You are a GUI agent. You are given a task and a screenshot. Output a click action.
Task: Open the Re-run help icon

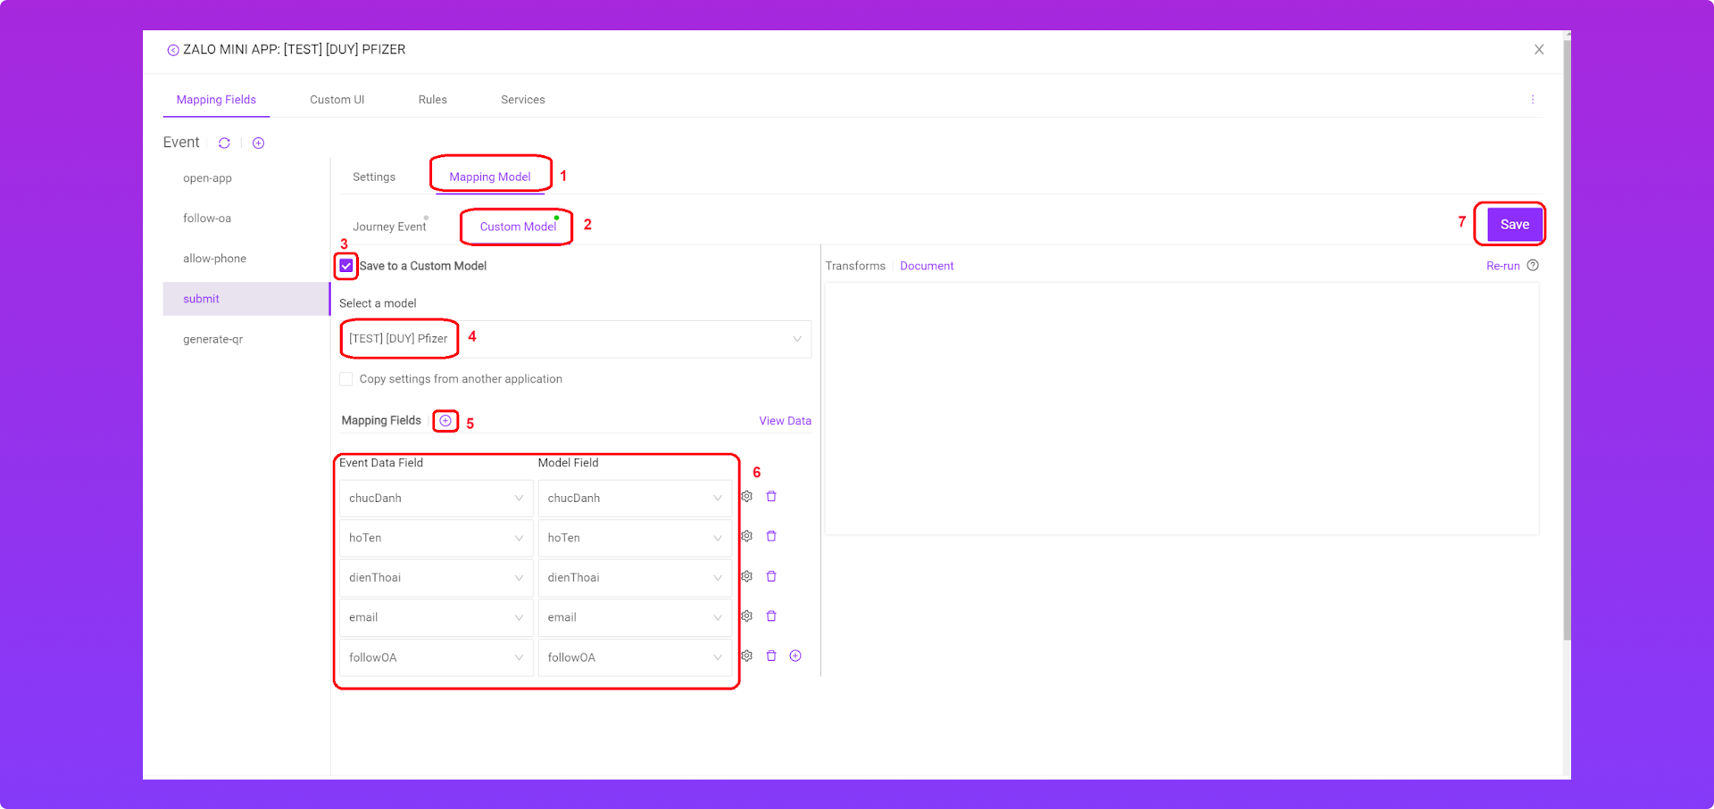(x=1533, y=266)
